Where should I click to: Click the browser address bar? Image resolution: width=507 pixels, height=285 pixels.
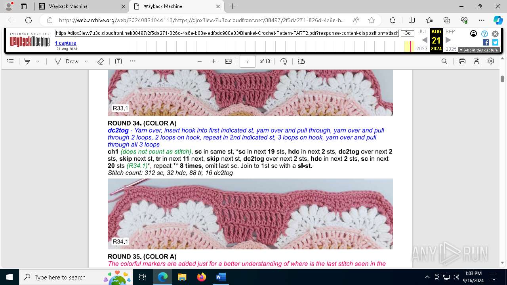[202, 20]
